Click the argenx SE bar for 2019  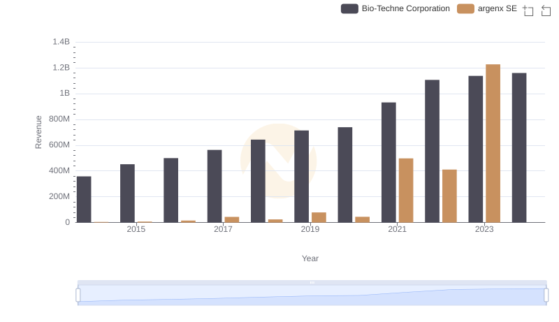(x=319, y=217)
